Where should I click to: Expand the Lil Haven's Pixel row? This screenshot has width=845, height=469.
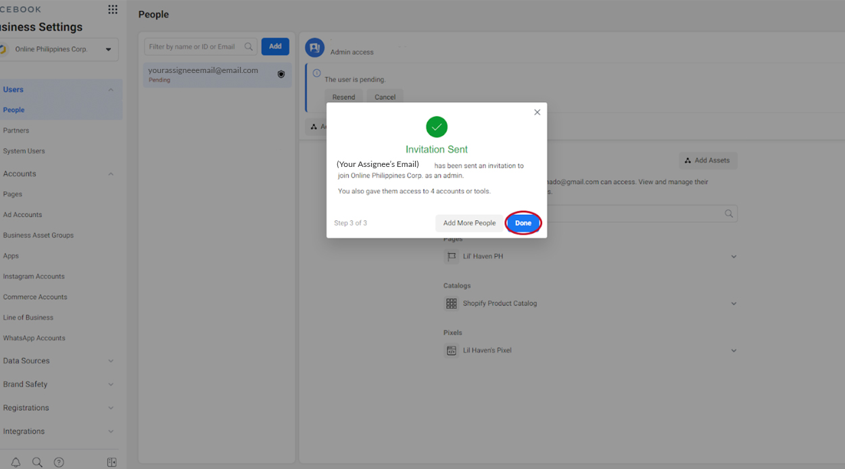[733, 351]
